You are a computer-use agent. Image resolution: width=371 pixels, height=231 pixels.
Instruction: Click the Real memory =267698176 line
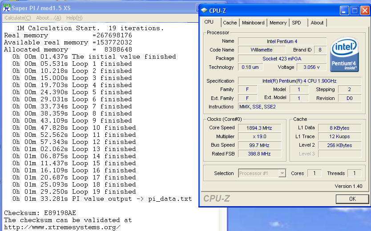68,36
